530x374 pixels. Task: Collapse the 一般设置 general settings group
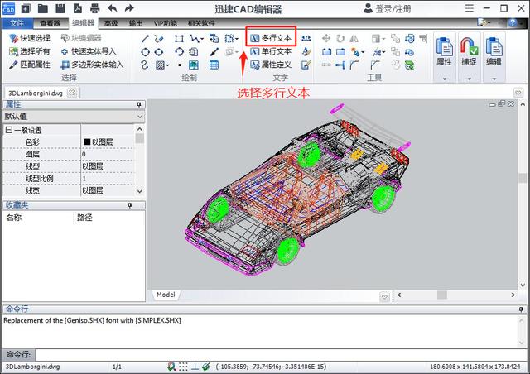(9, 130)
